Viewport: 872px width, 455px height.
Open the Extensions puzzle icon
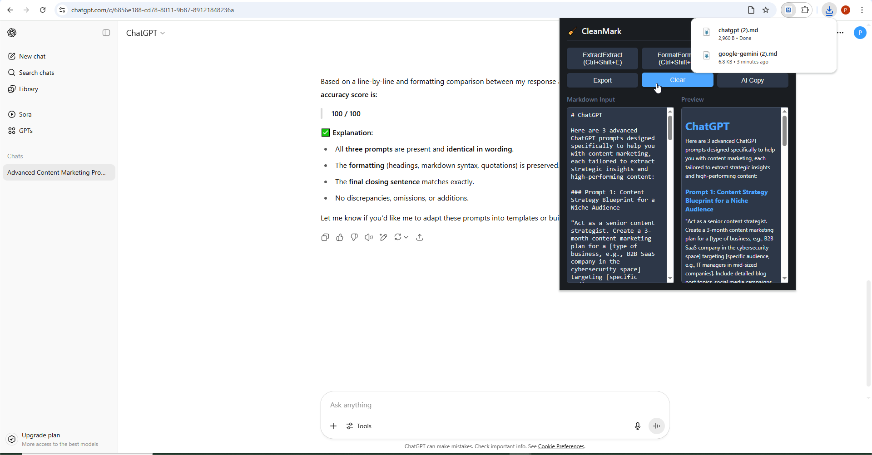coord(805,10)
